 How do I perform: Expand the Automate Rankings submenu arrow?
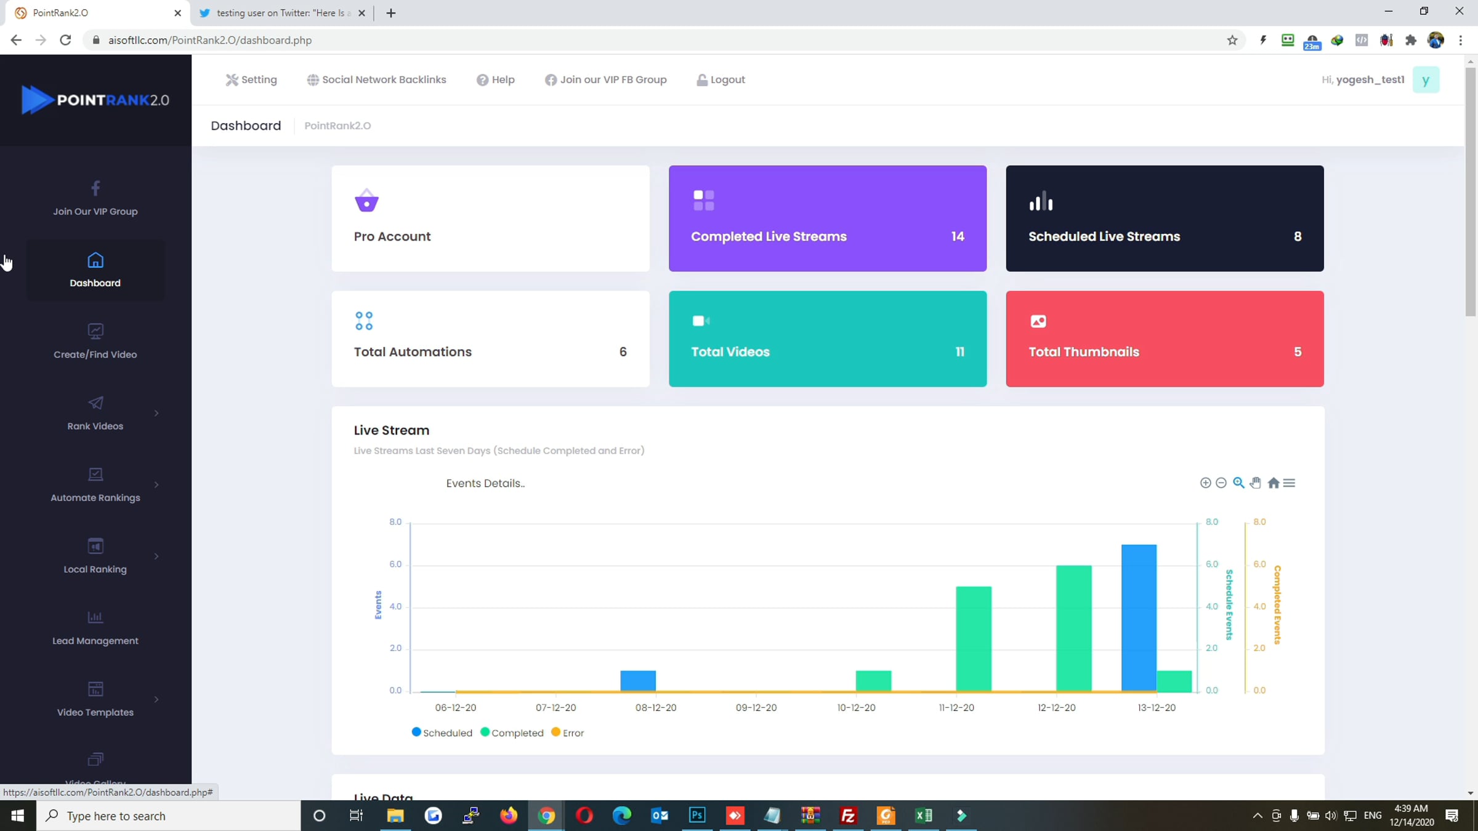click(x=156, y=484)
